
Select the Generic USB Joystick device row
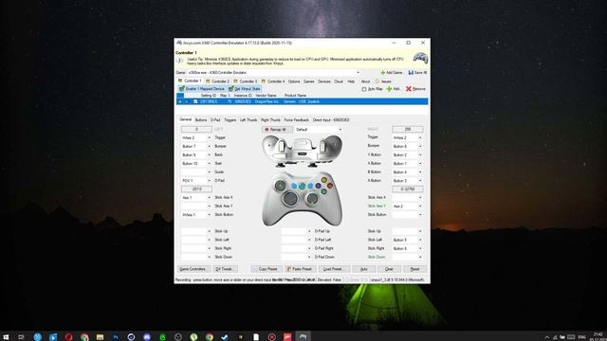302,101
